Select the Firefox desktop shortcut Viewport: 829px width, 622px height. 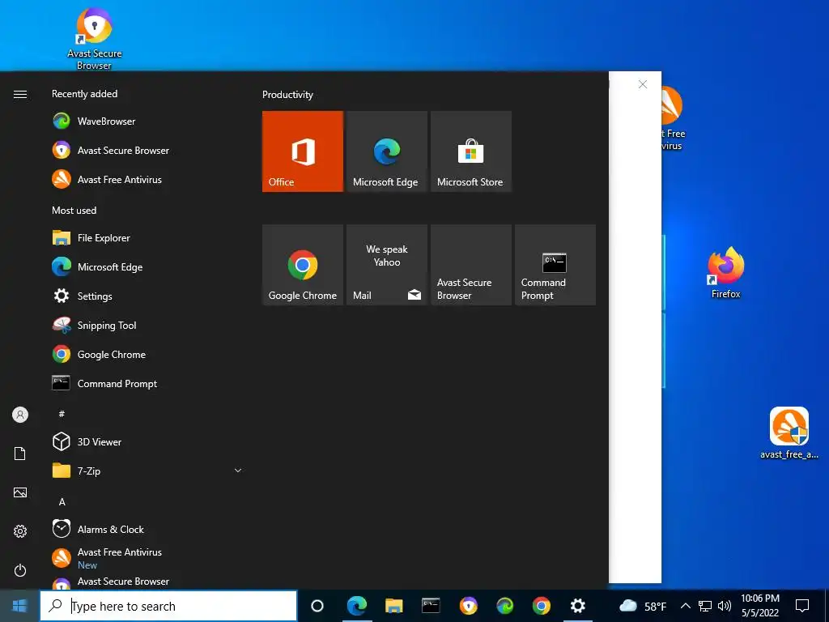pyautogui.click(x=726, y=273)
